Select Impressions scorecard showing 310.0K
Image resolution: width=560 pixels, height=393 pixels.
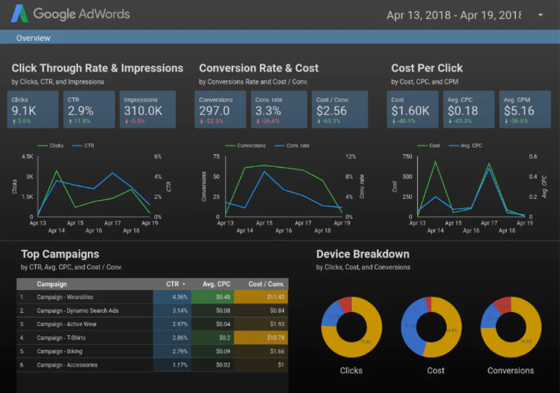[x=148, y=109]
